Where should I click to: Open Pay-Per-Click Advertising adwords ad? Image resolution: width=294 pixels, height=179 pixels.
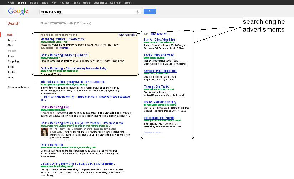(159, 39)
